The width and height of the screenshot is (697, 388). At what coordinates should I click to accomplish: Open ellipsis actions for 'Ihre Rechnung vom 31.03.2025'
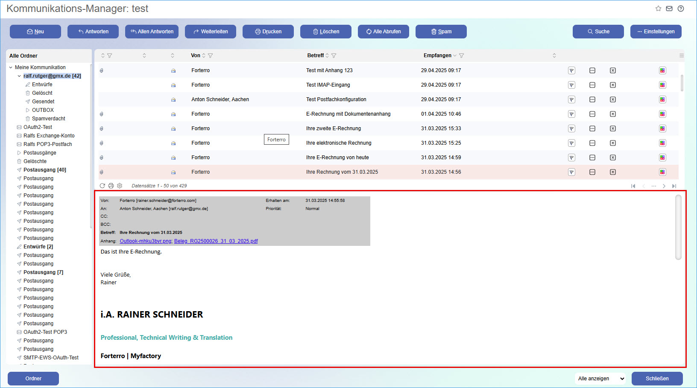click(592, 172)
